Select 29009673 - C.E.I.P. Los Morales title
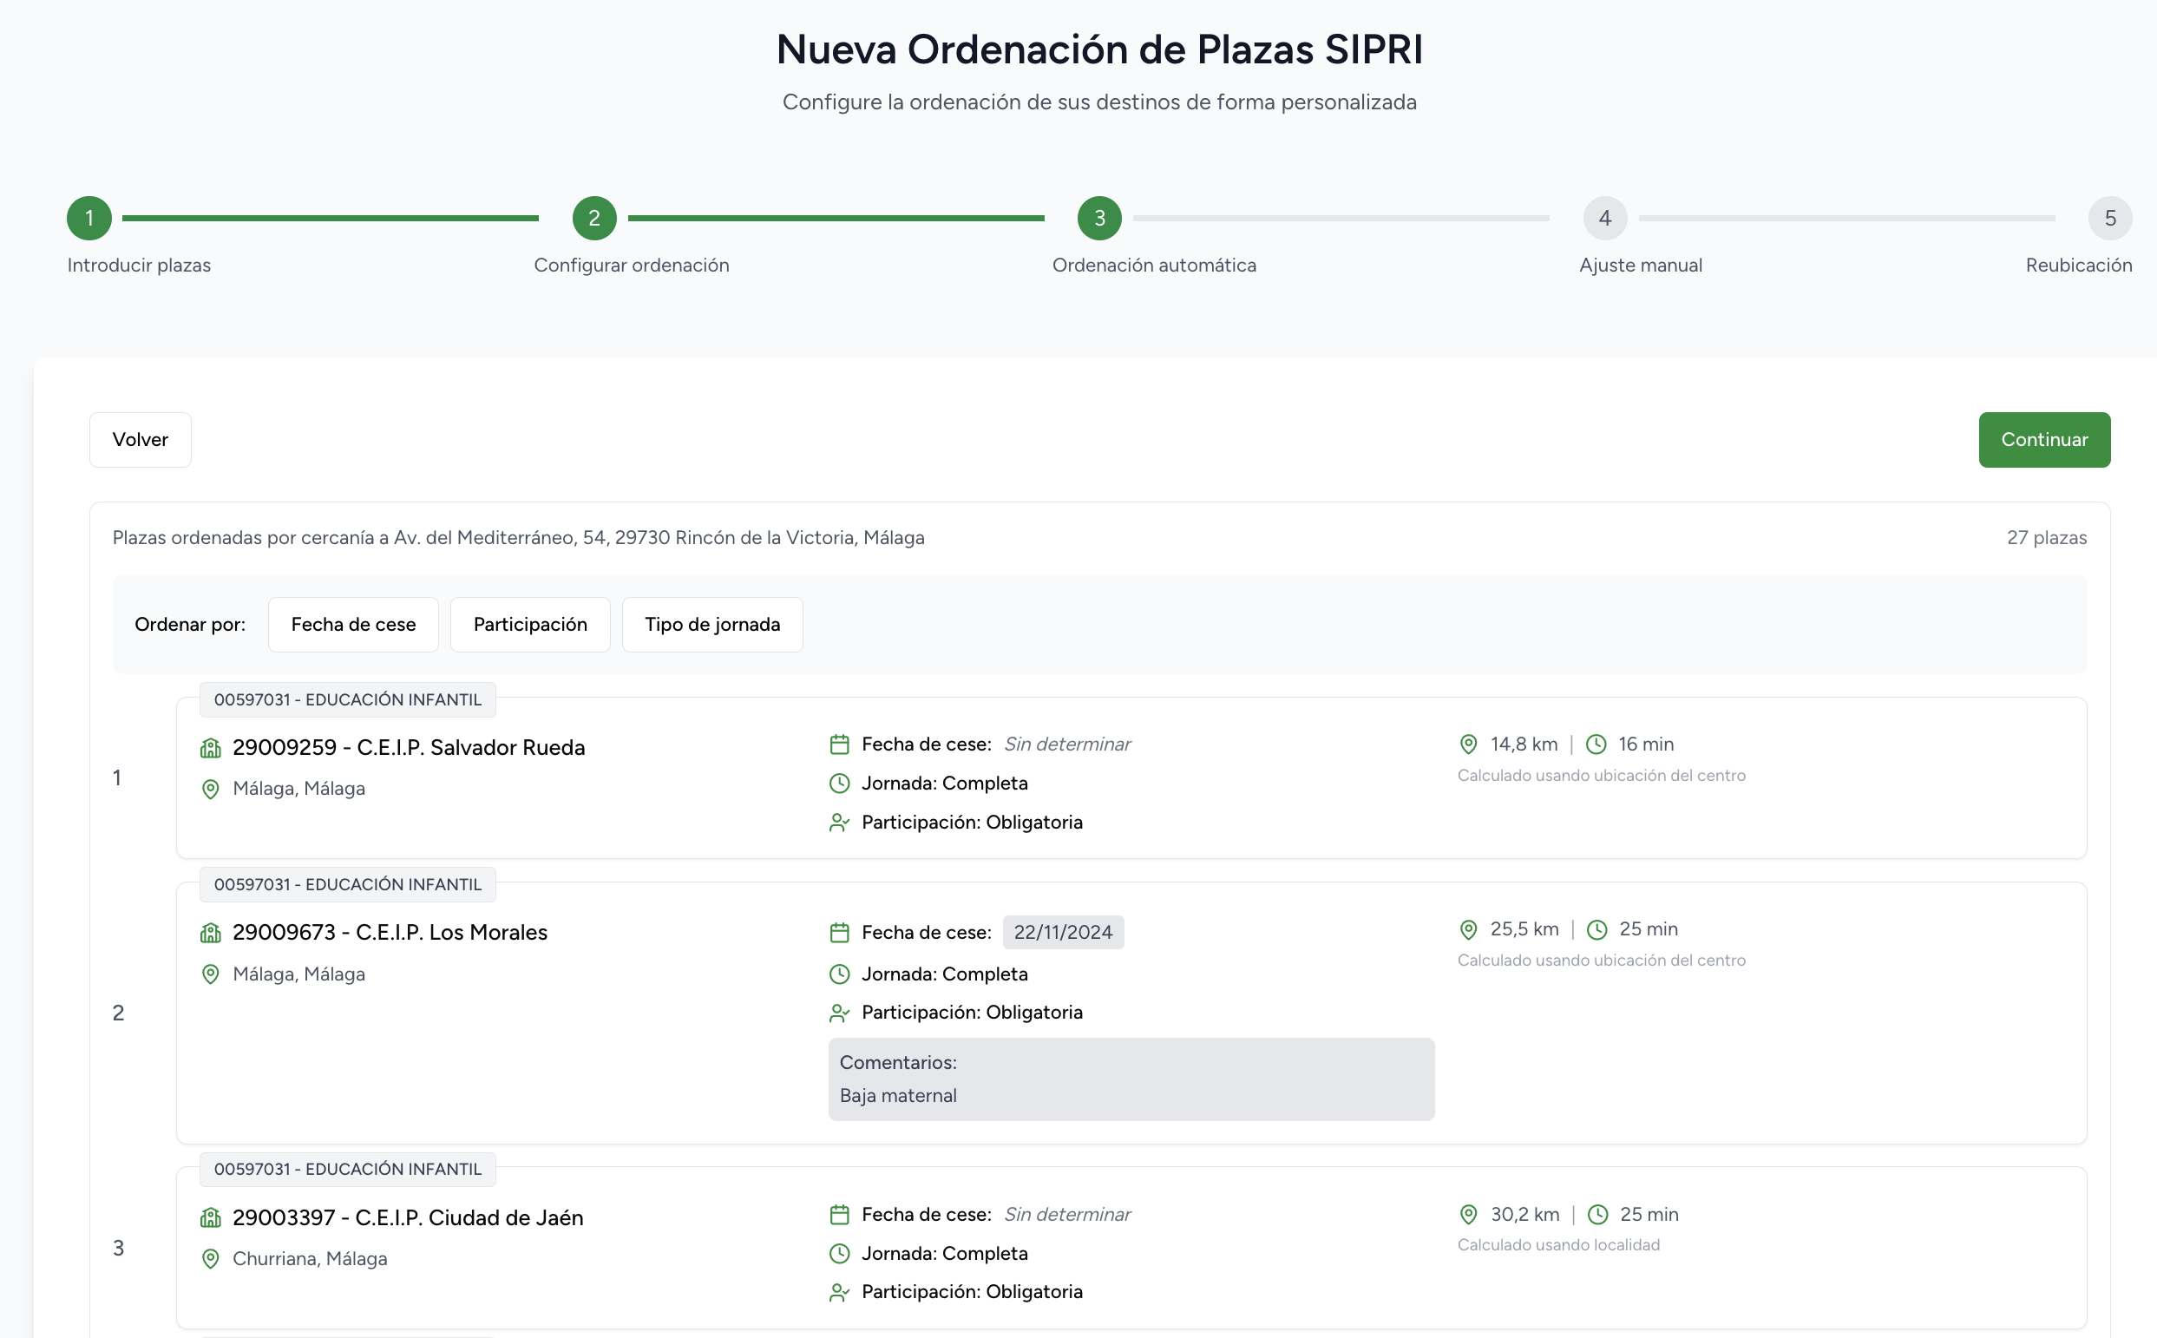 click(390, 934)
